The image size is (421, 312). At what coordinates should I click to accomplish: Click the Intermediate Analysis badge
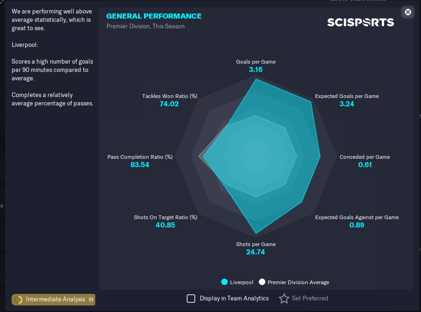point(53,299)
